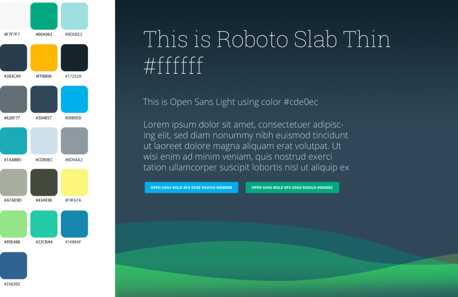Click the Open Sans Light subtitle text
The image size is (458, 297).
pos(230,102)
